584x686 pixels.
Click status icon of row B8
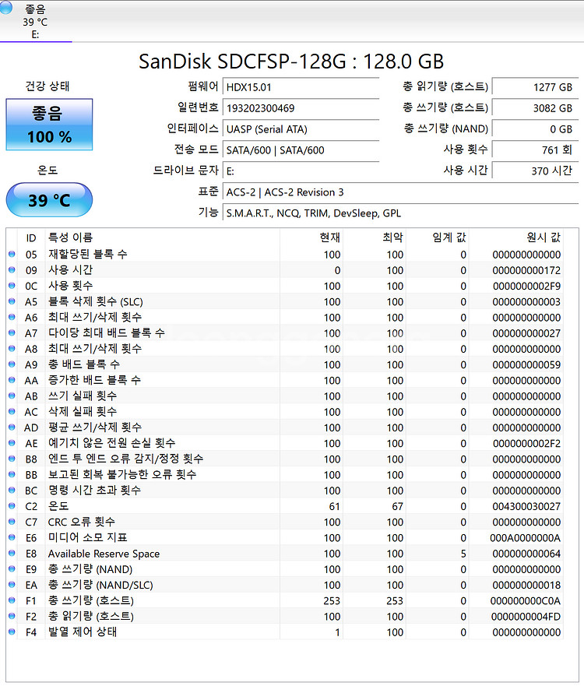(x=12, y=459)
